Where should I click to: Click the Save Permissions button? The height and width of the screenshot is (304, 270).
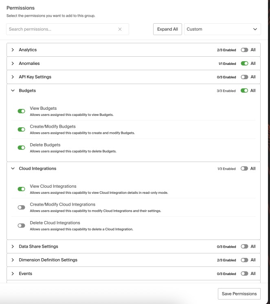tap(239, 294)
